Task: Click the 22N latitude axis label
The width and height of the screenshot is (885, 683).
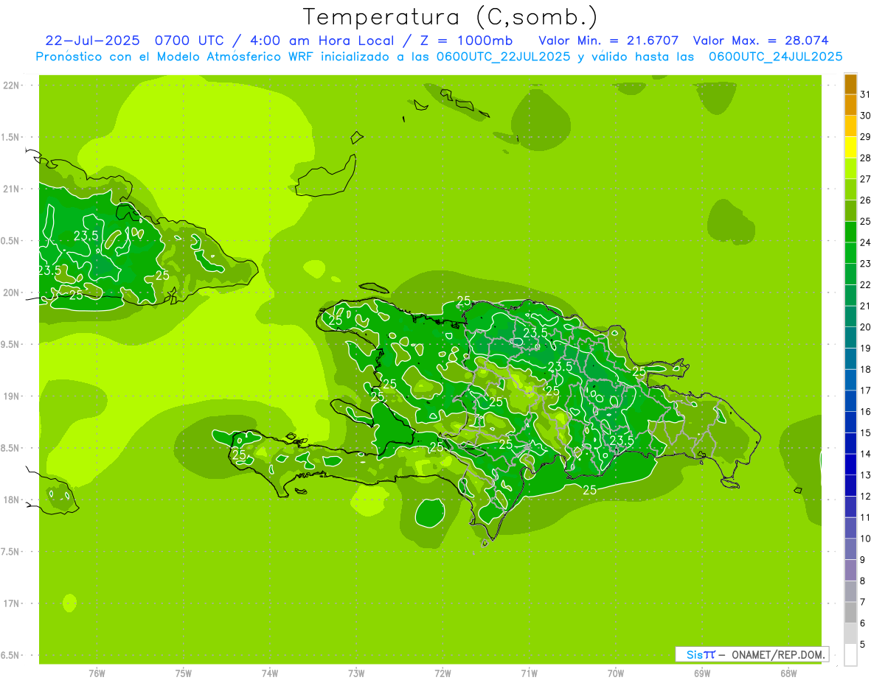Action: tap(11, 85)
